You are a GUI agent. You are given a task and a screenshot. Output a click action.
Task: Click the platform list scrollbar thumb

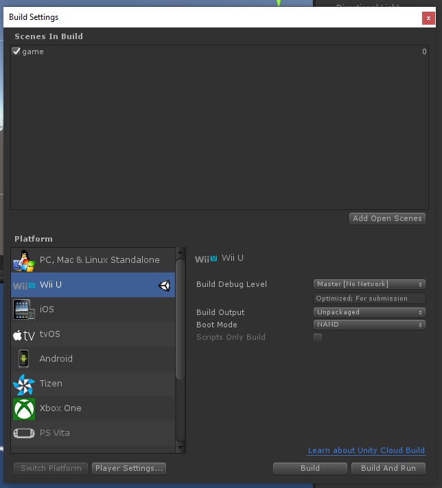[x=180, y=320]
